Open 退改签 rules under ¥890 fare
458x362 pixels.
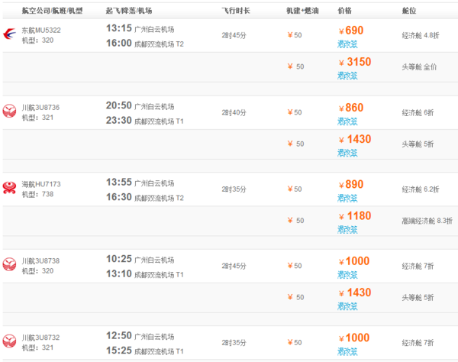347,199
